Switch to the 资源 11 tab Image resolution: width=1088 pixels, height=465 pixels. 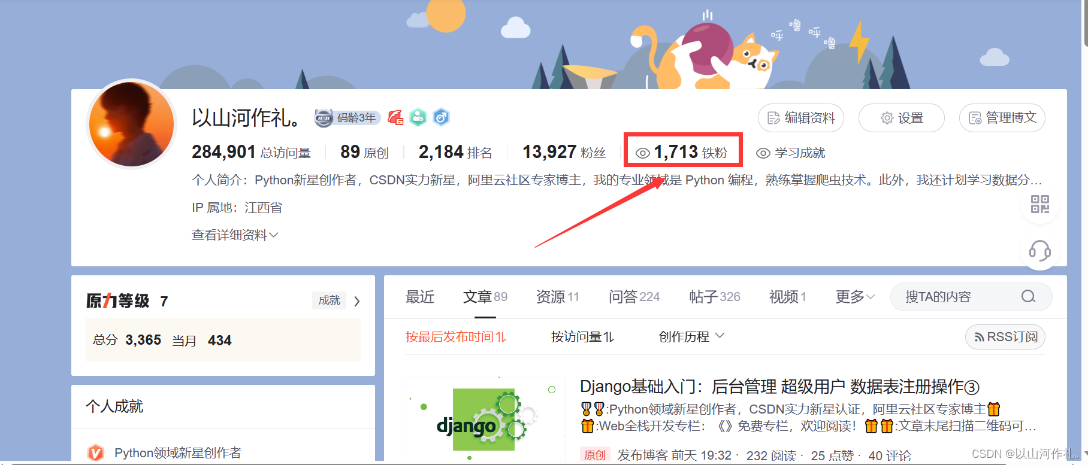(558, 297)
